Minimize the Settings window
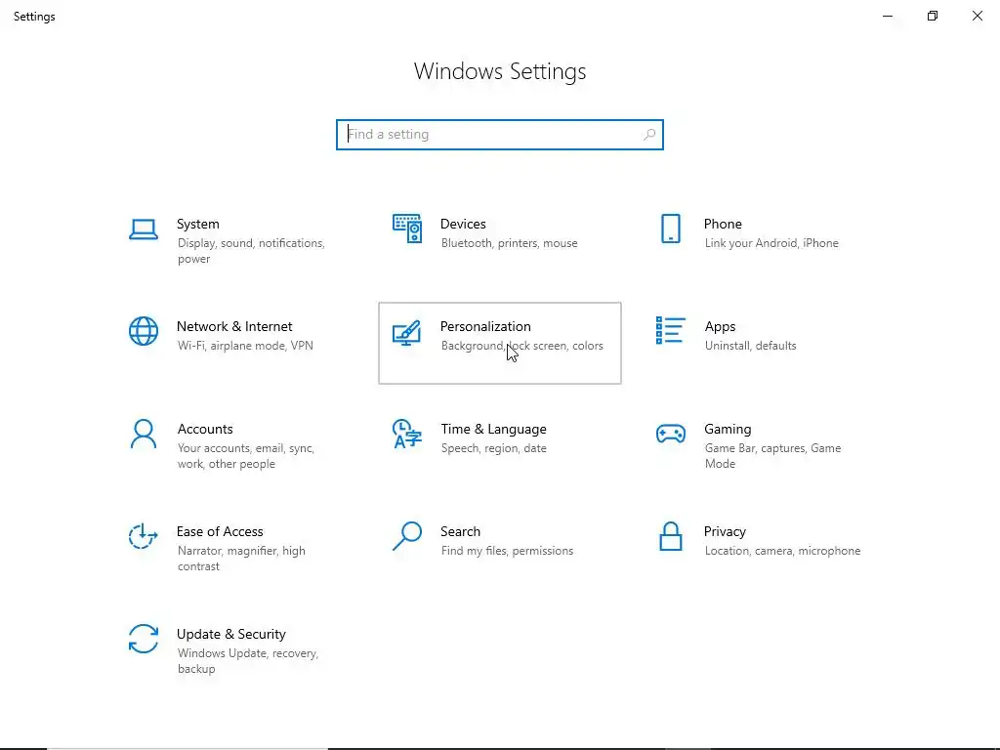Viewport: 1000px width, 750px height. point(887,16)
